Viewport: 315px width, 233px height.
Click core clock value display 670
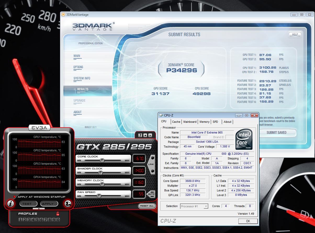pos(139,159)
